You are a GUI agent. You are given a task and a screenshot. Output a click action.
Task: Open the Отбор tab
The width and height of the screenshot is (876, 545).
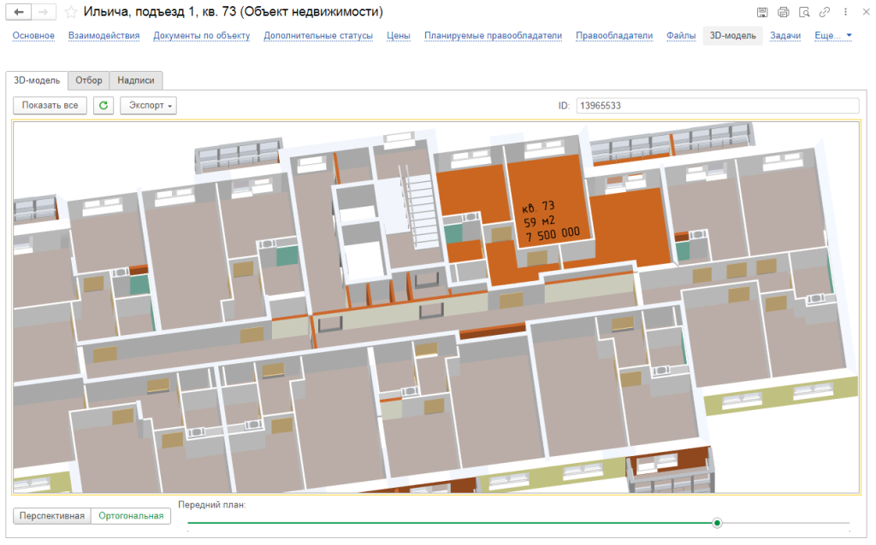click(89, 80)
